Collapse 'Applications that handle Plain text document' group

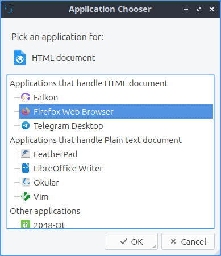[95, 140]
